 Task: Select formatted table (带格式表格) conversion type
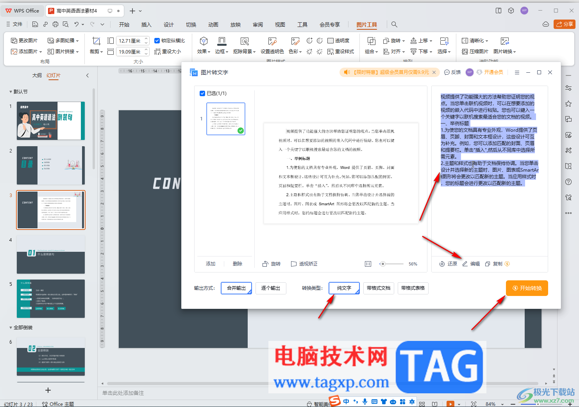click(413, 288)
